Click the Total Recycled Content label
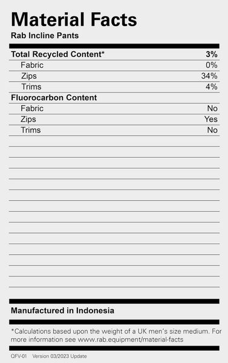This screenshot has width=228, height=363. click(x=57, y=54)
